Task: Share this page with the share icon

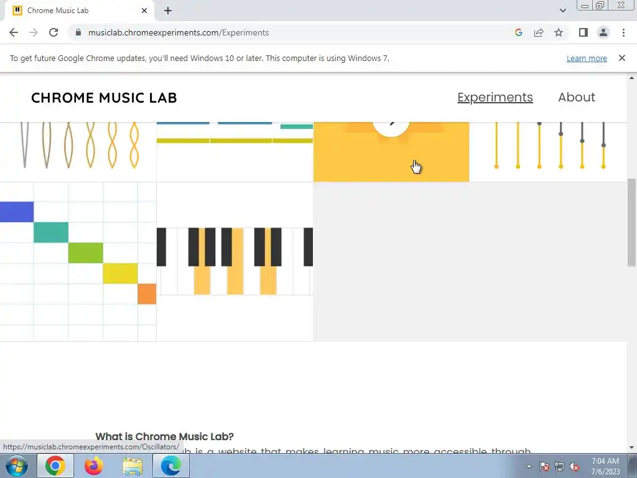Action: (539, 32)
